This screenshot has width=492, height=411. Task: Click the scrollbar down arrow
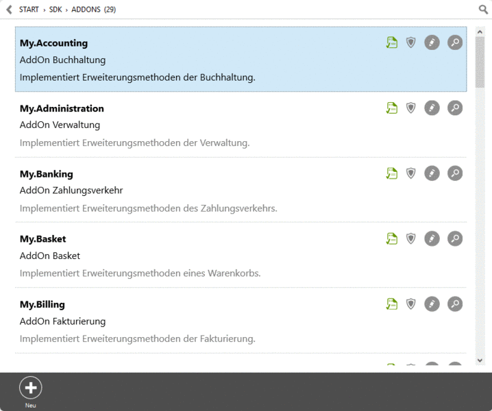(480, 360)
